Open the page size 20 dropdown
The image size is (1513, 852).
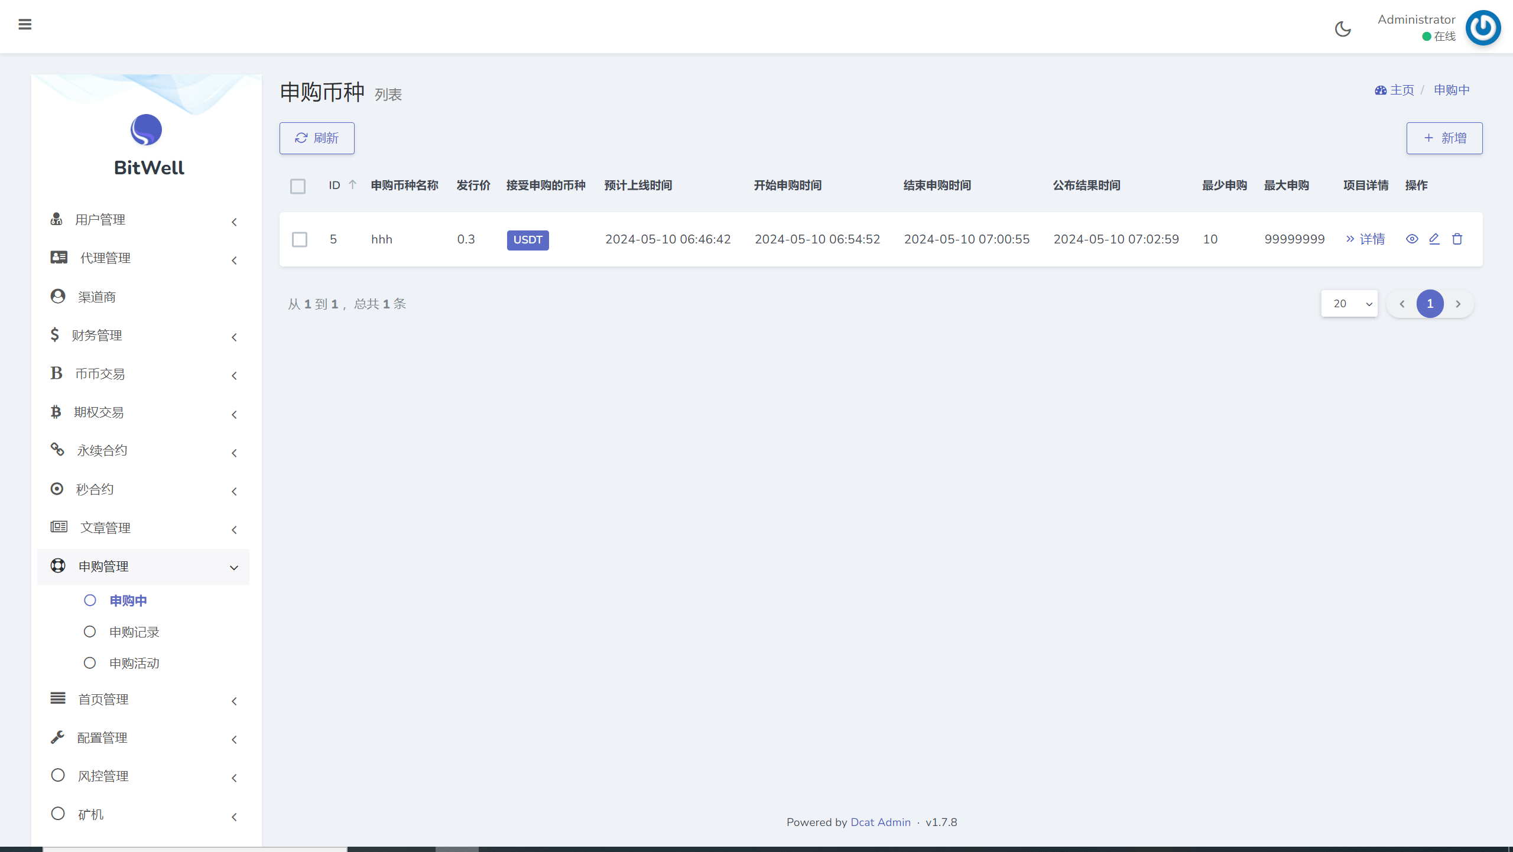tap(1349, 304)
